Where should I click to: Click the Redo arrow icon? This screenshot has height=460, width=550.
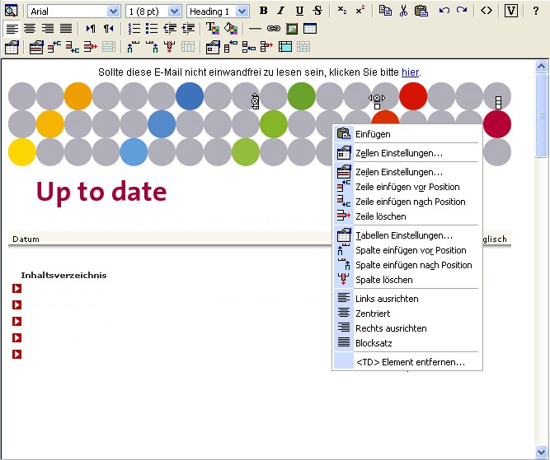point(462,11)
